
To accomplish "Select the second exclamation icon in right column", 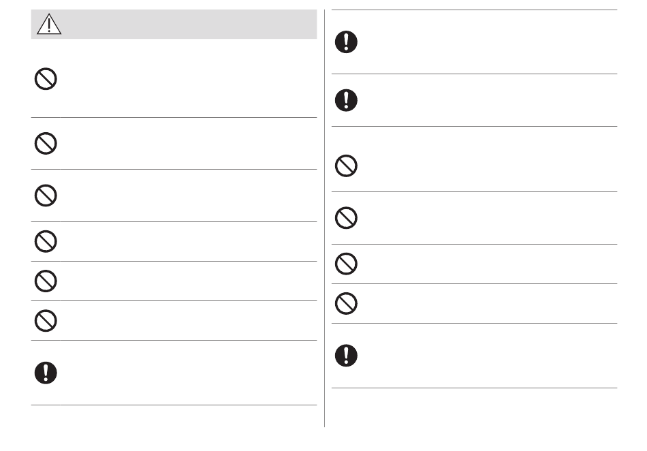I will (x=346, y=100).
